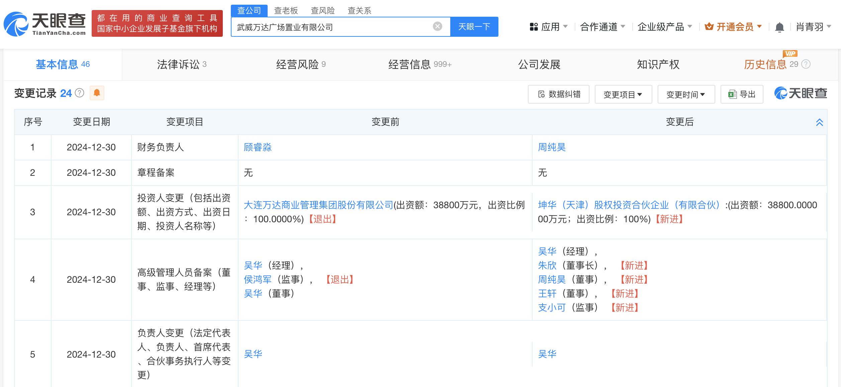Open the help question mark beside 历史信息
The width and height of the screenshot is (841, 387).
coord(806,64)
